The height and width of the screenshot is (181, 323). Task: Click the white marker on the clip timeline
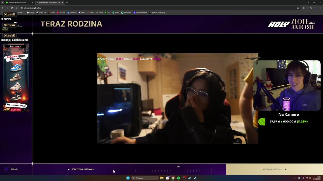pyautogui.click(x=211, y=170)
